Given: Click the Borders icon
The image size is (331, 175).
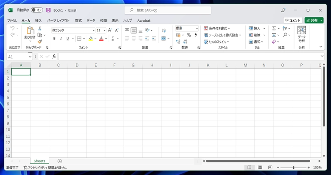Looking at the screenshot, I should click(x=79, y=39).
